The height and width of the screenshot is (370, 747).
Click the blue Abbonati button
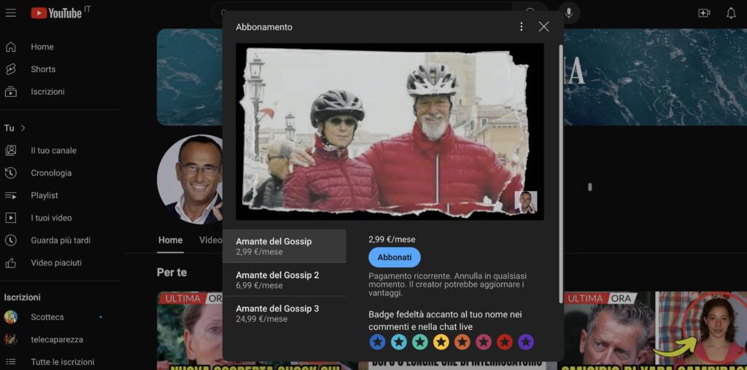pyautogui.click(x=394, y=257)
